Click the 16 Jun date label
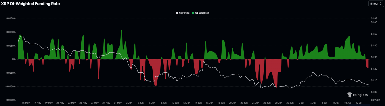This screenshot has width=385, height=106. click(209, 103)
